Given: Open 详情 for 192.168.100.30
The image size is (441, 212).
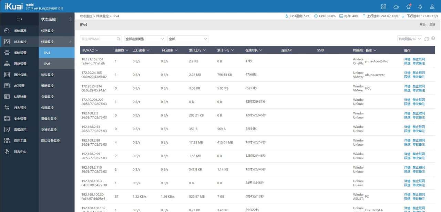Looking at the screenshot, I should 407,194.
